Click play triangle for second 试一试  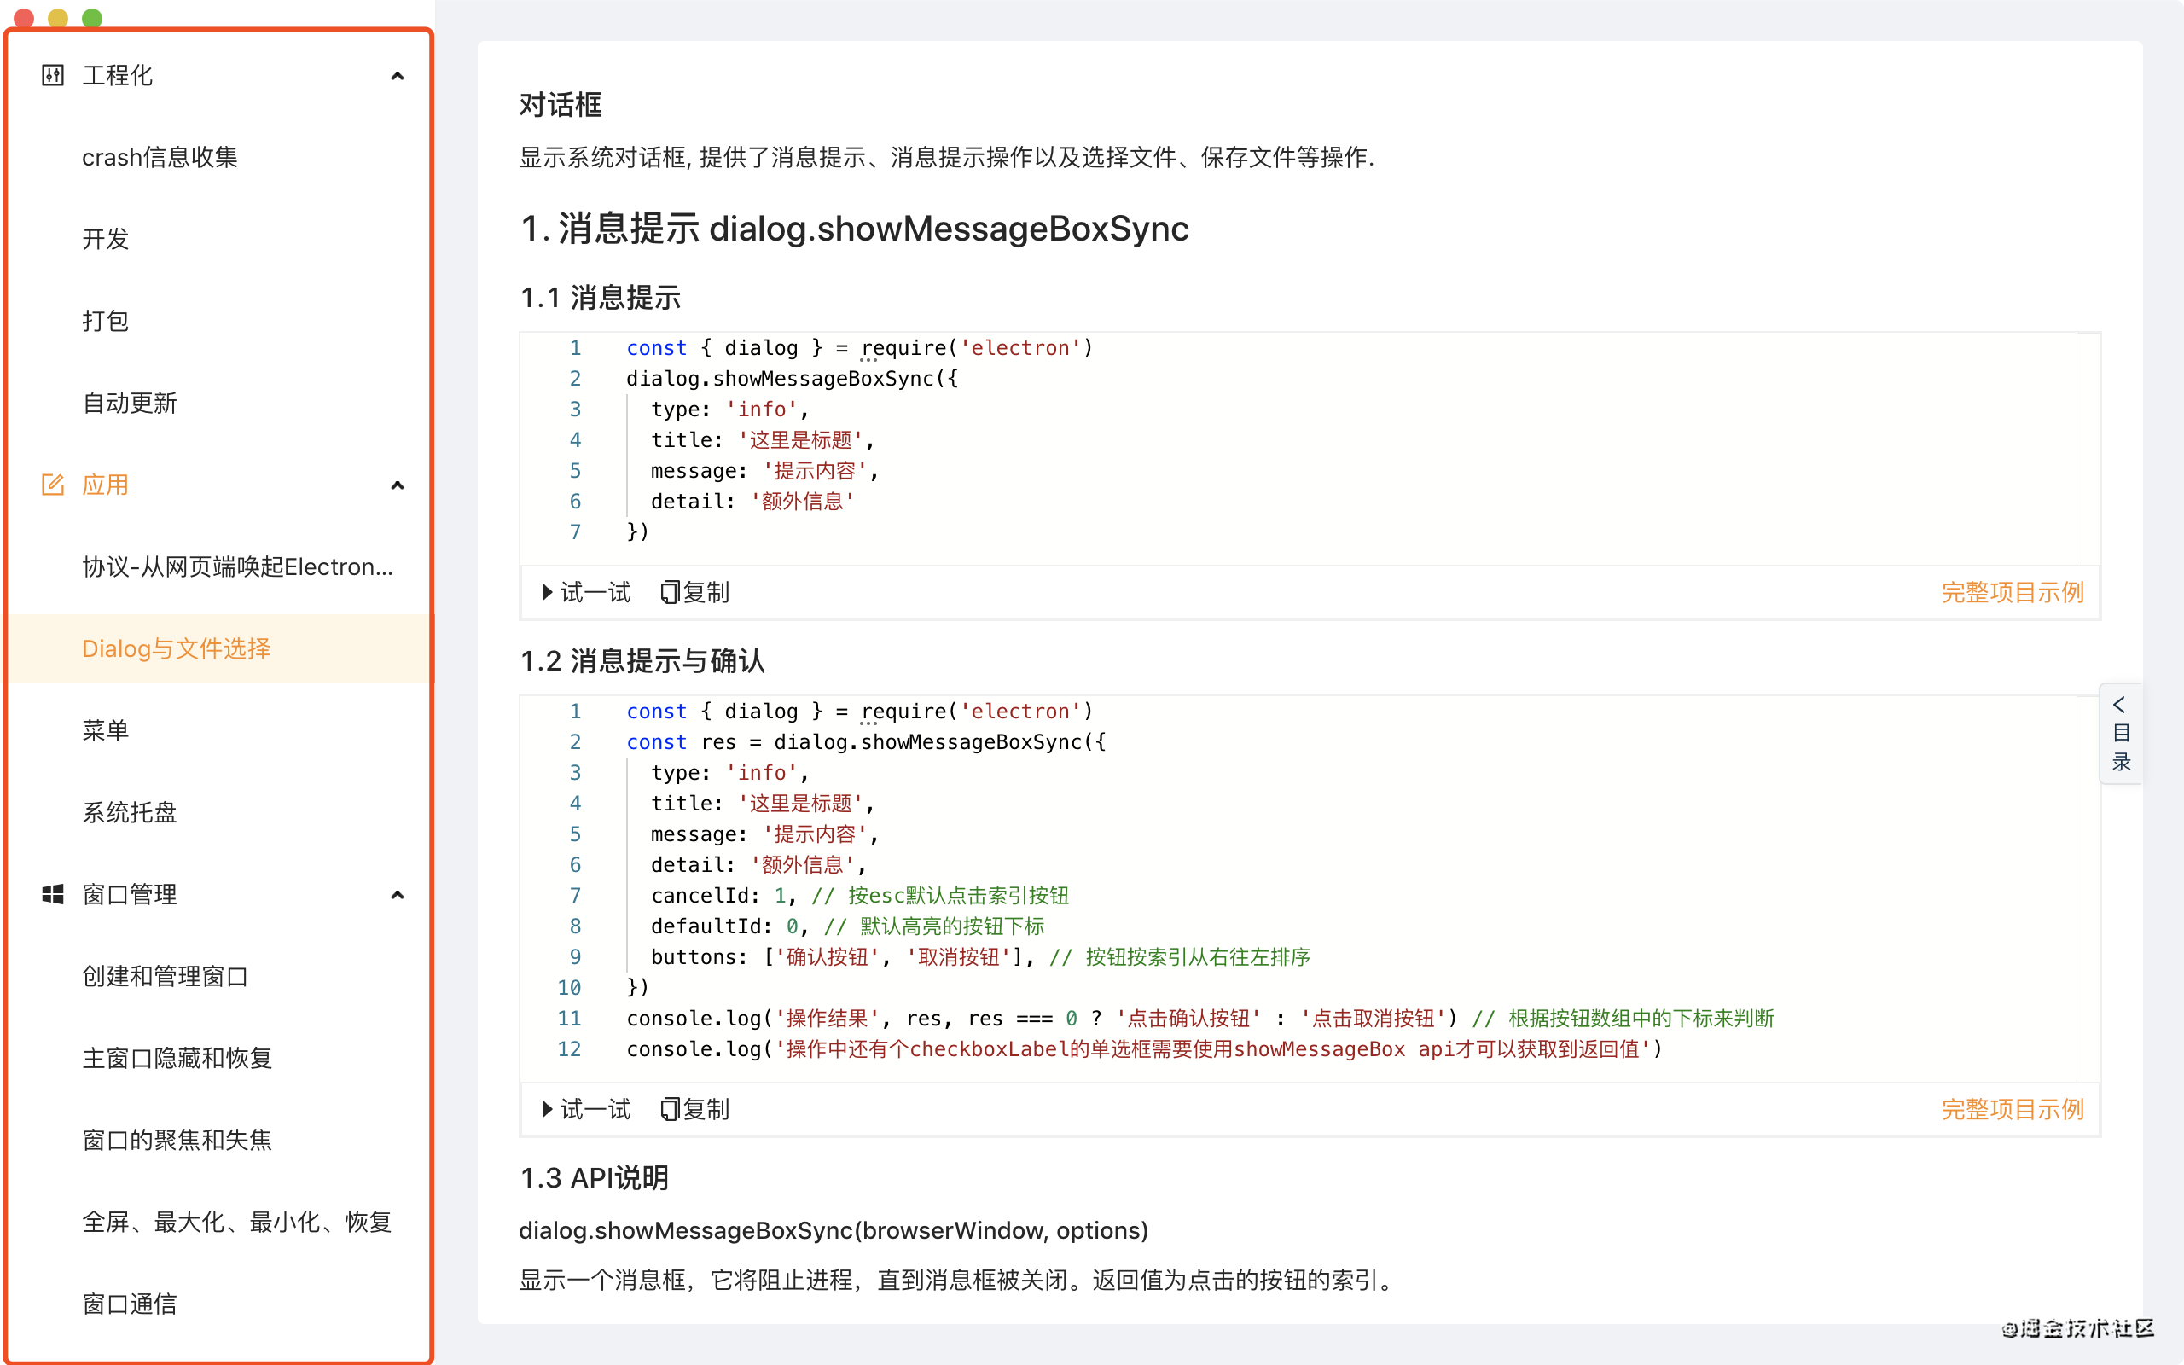(x=547, y=1108)
